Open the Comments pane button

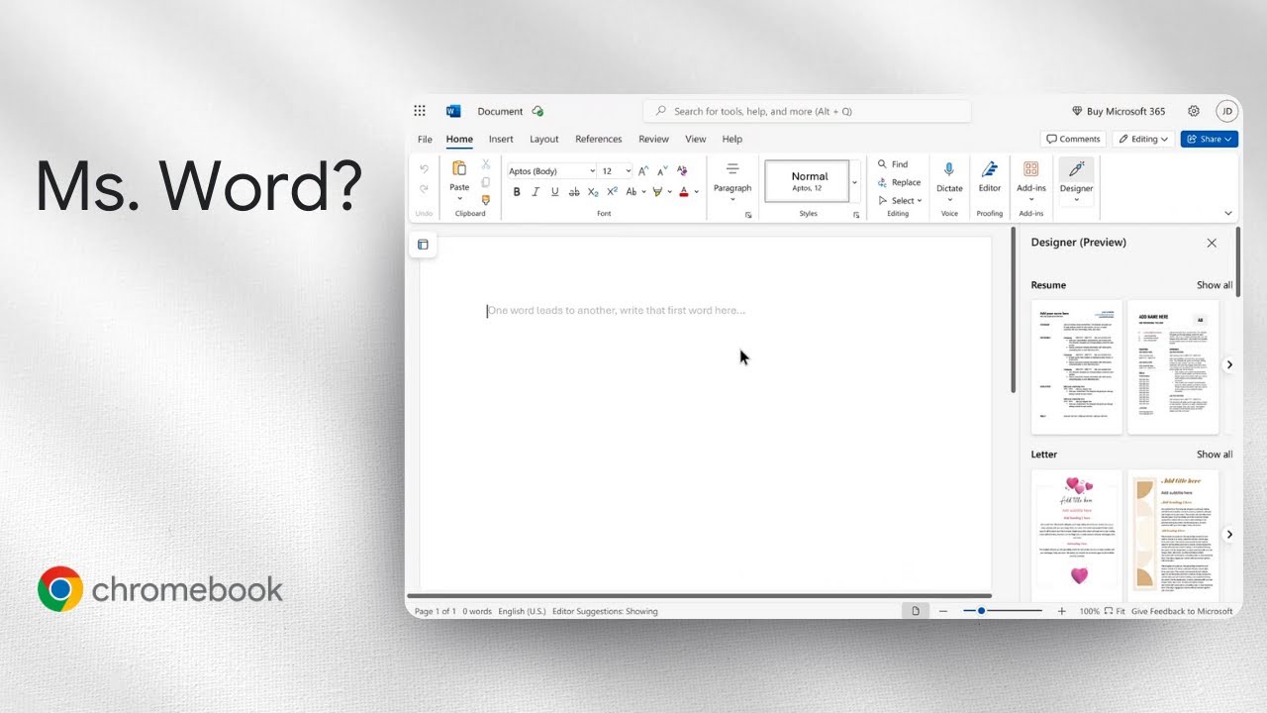point(1073,139)
